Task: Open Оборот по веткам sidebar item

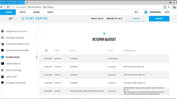Action: pyautogui.click(x=14, y=70)
